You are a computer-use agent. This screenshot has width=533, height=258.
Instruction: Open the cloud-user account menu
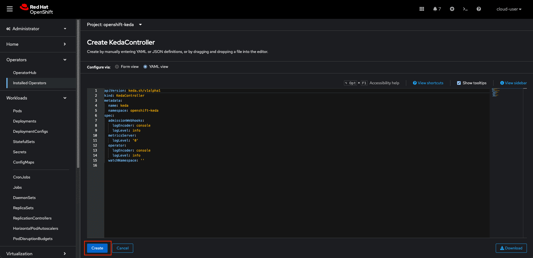(509, 9)
